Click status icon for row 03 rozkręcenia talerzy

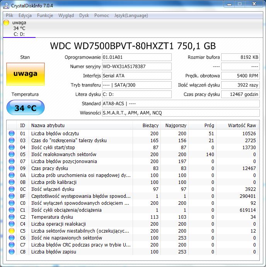coord(12,140)
